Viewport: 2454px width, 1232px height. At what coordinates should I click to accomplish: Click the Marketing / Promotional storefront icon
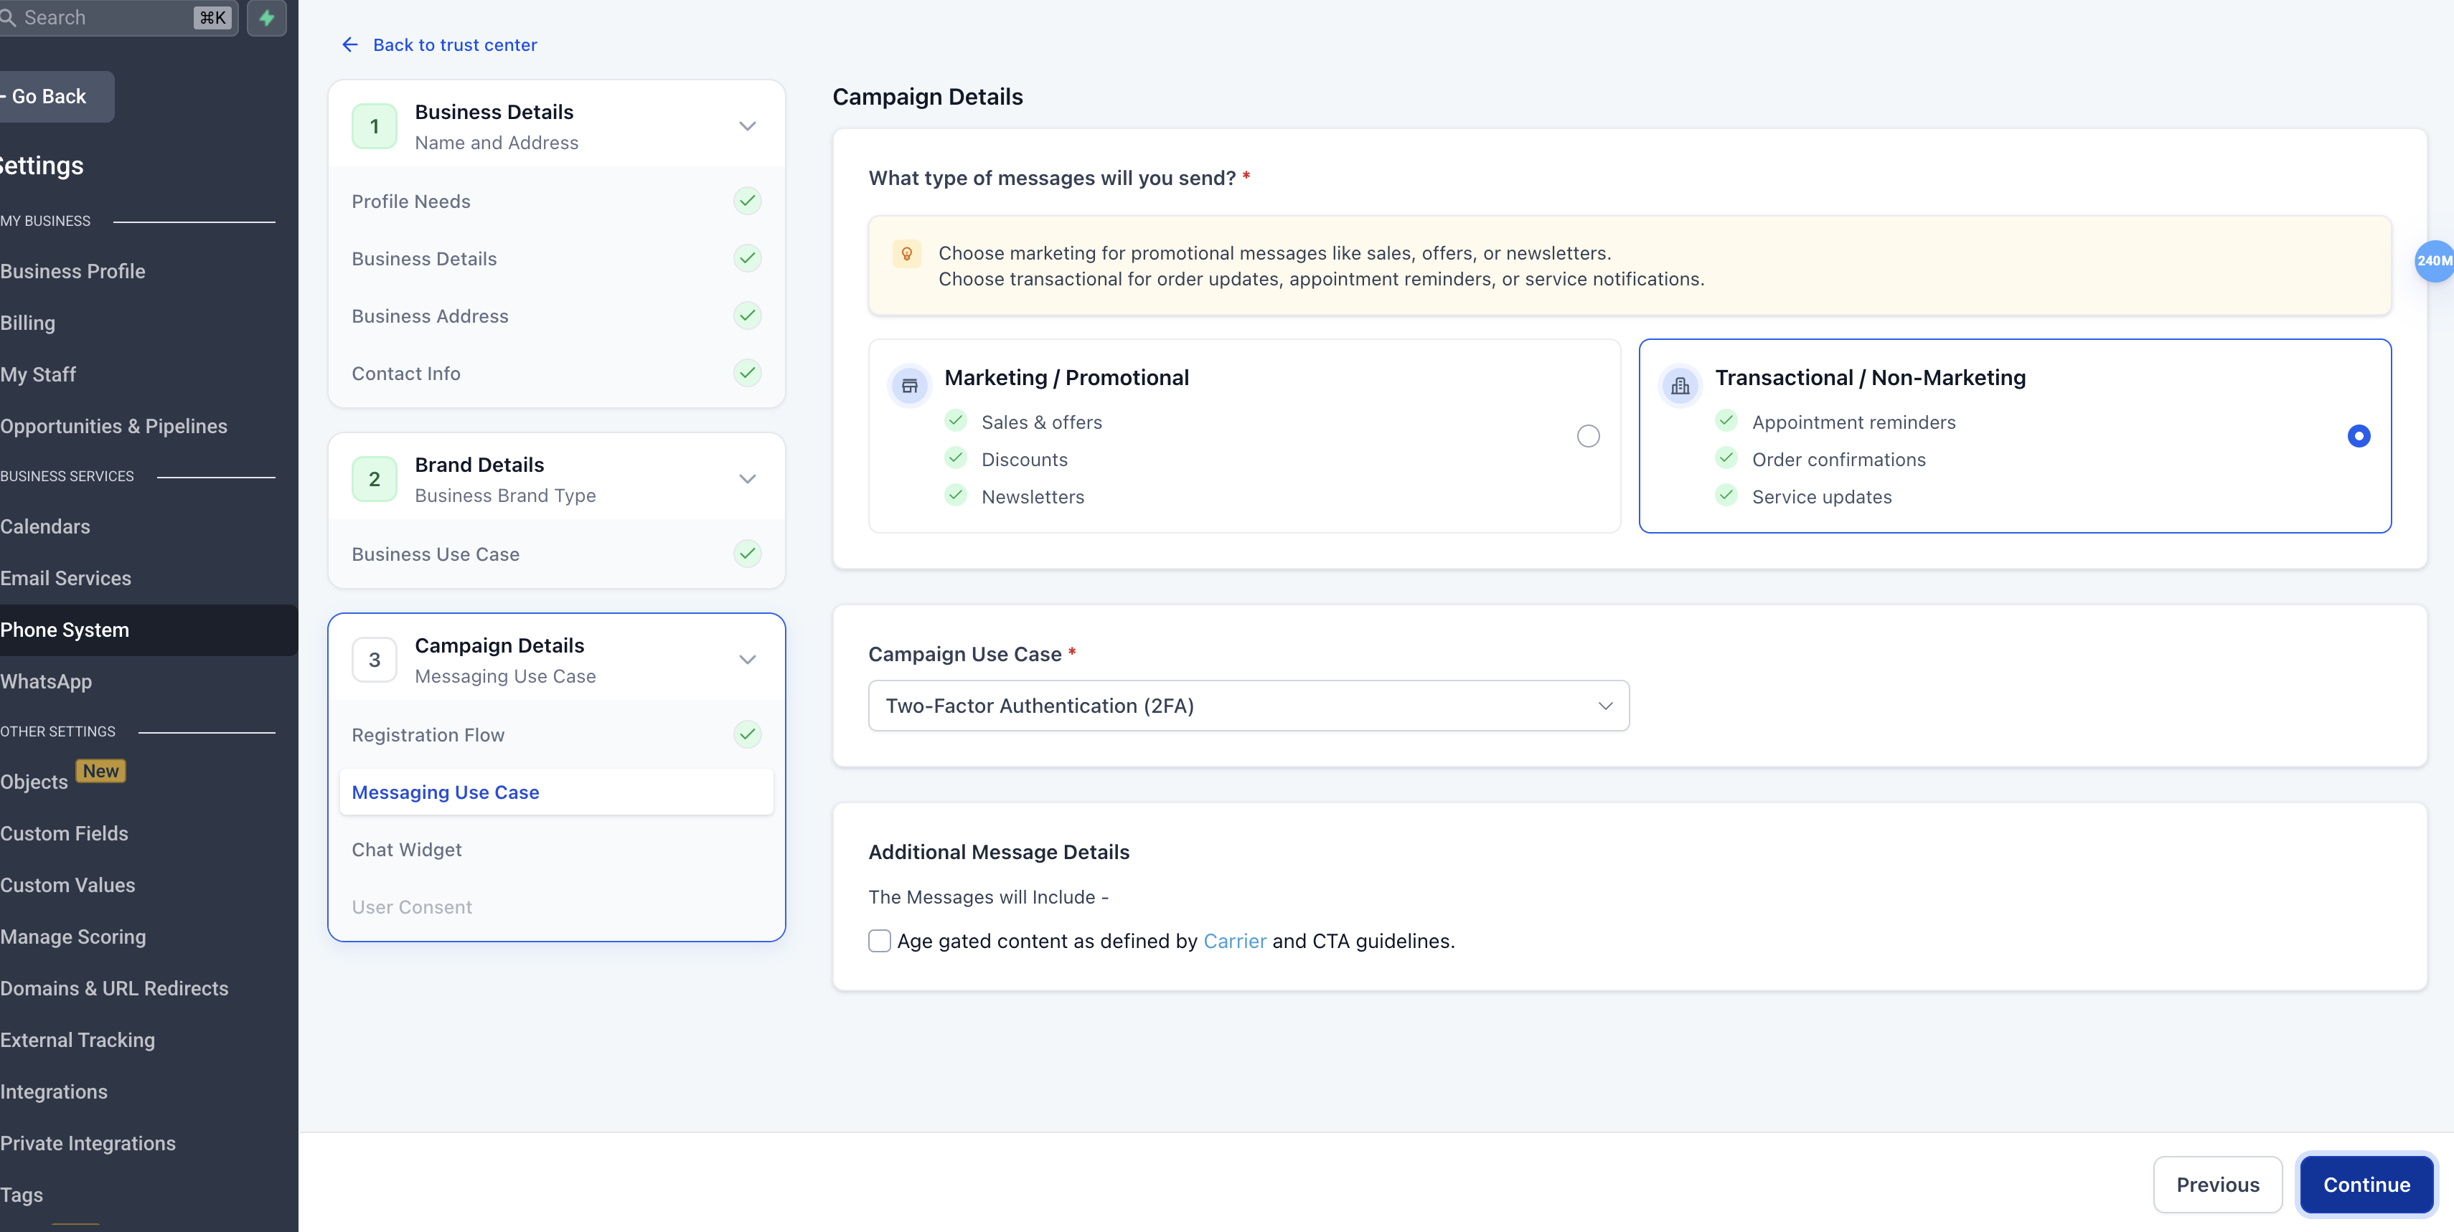909,386
